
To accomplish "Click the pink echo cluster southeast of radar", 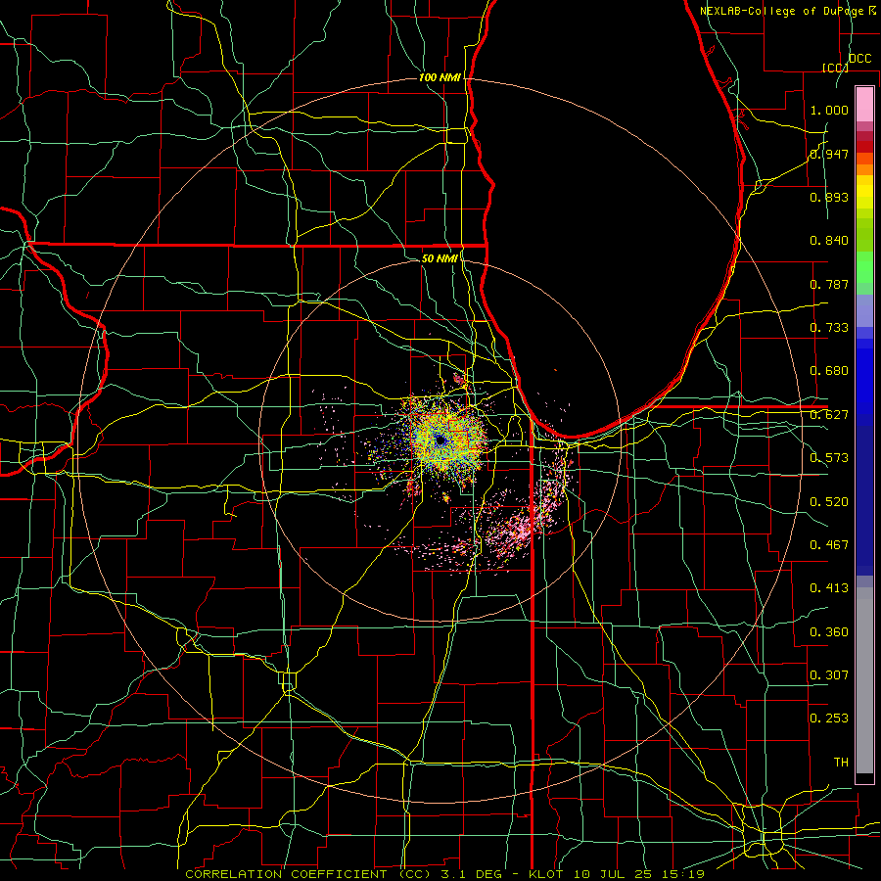I will click(517, 529).
